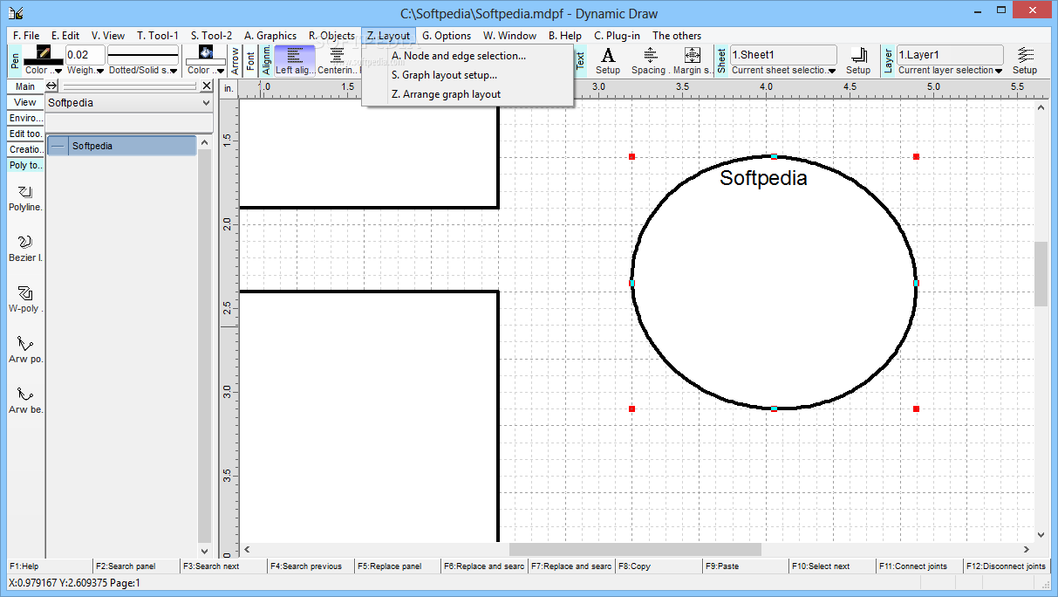This screenshot has width=1058, height=597.
Task: Select the Polyline tool
Action: pyautogui.click(x=25, y=198)
